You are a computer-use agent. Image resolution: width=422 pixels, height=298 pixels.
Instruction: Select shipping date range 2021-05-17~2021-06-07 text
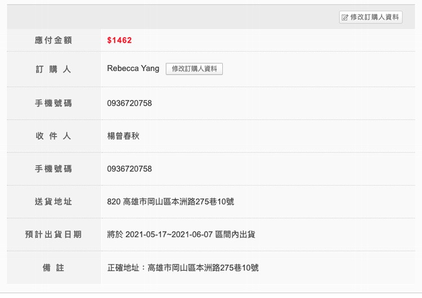(x=169, y=234)
